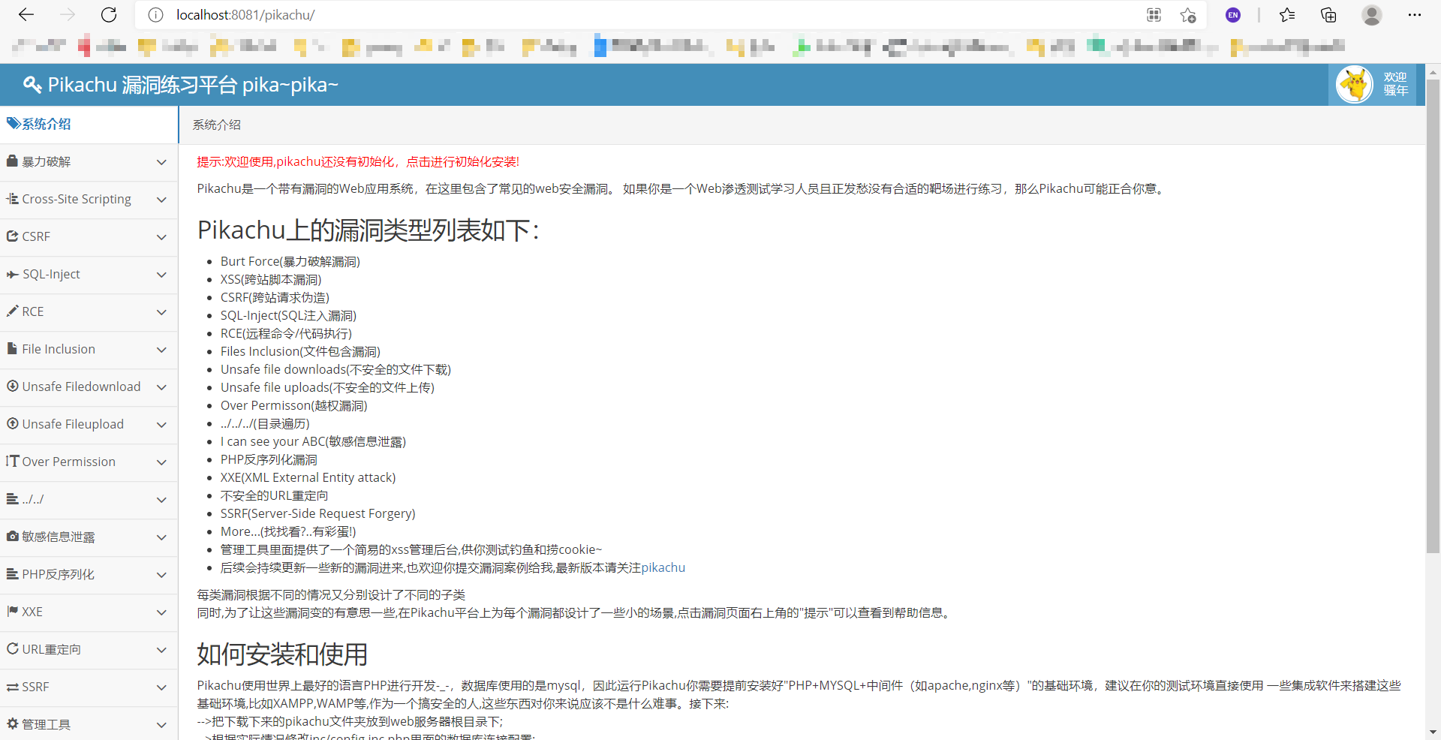Follow the pikachu latest version link
The width and height of the screenshot is (1441, 740).
663,568
